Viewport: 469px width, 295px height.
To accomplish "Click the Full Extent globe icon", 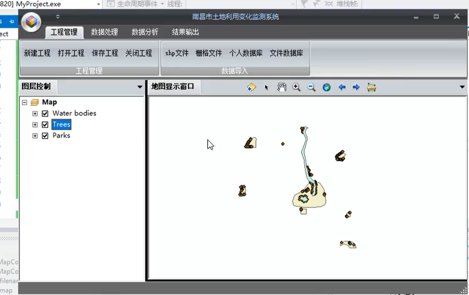I will click(x=326, y=87).
